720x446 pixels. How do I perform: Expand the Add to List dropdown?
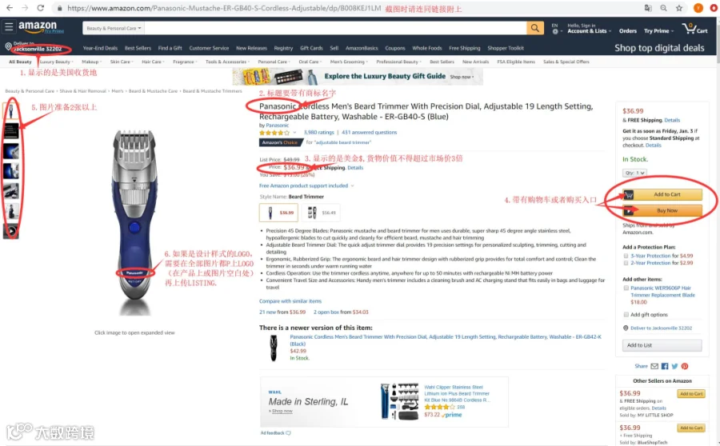tap(662, 345)
